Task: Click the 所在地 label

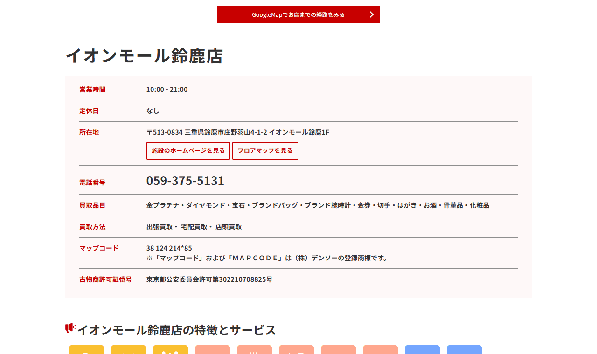Action: click(x=89, y=132)
